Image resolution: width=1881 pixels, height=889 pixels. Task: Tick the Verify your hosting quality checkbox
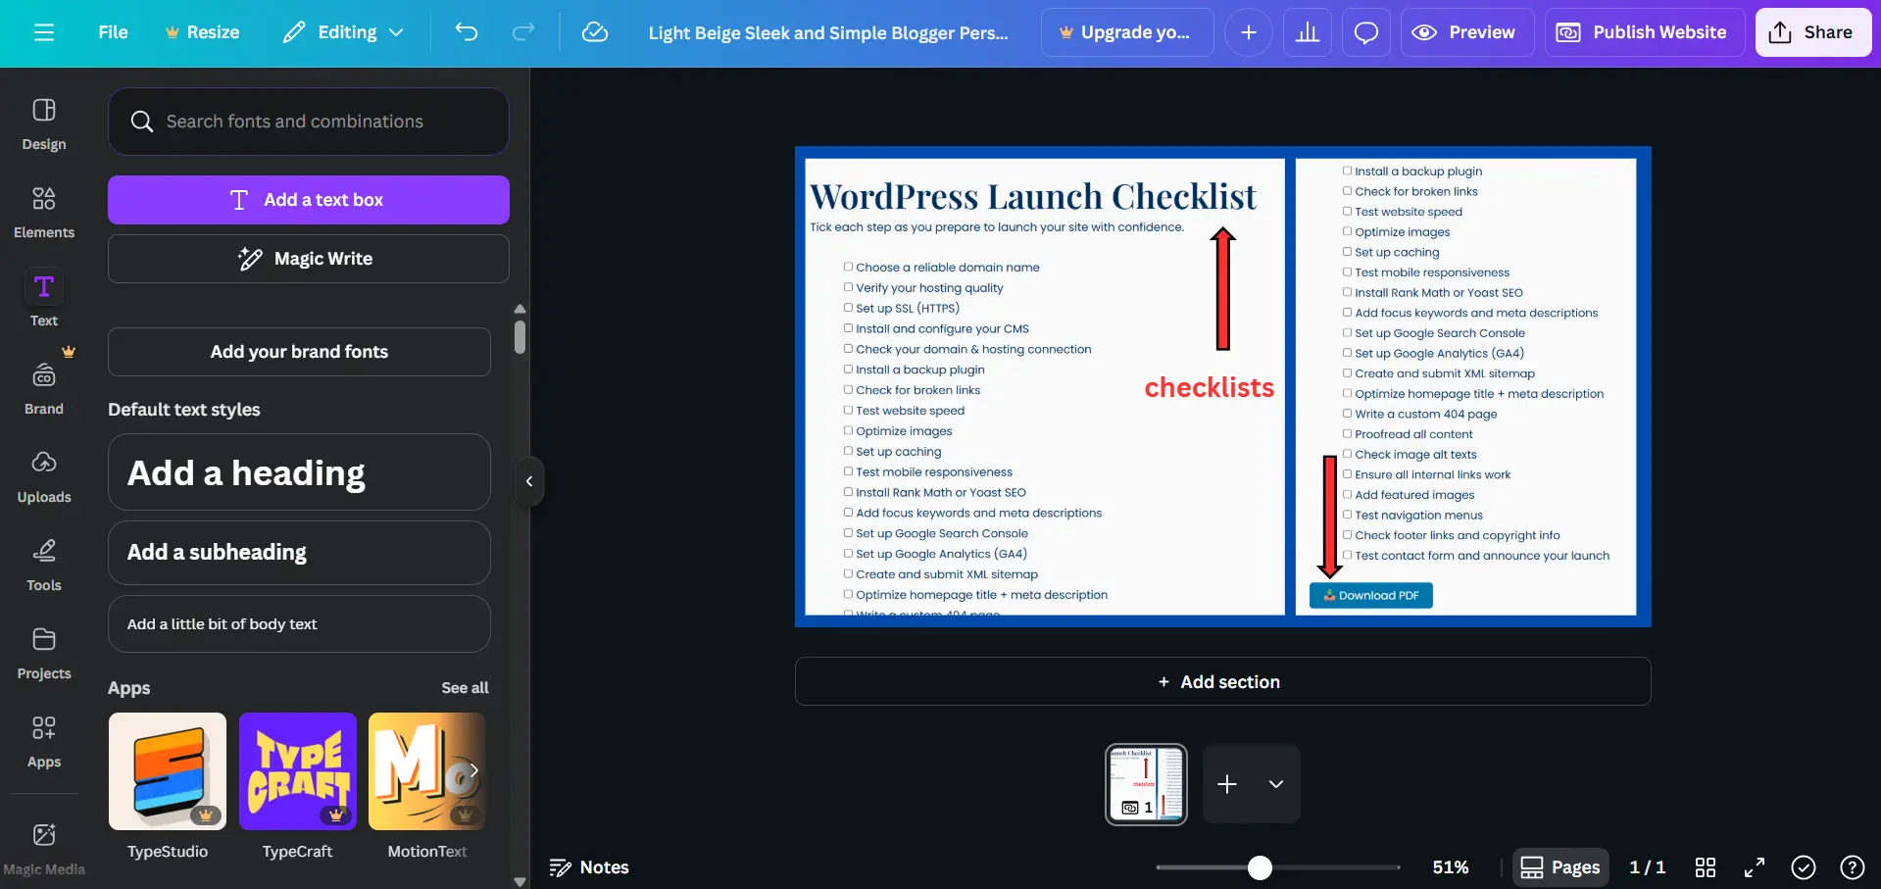coord(848,287)
